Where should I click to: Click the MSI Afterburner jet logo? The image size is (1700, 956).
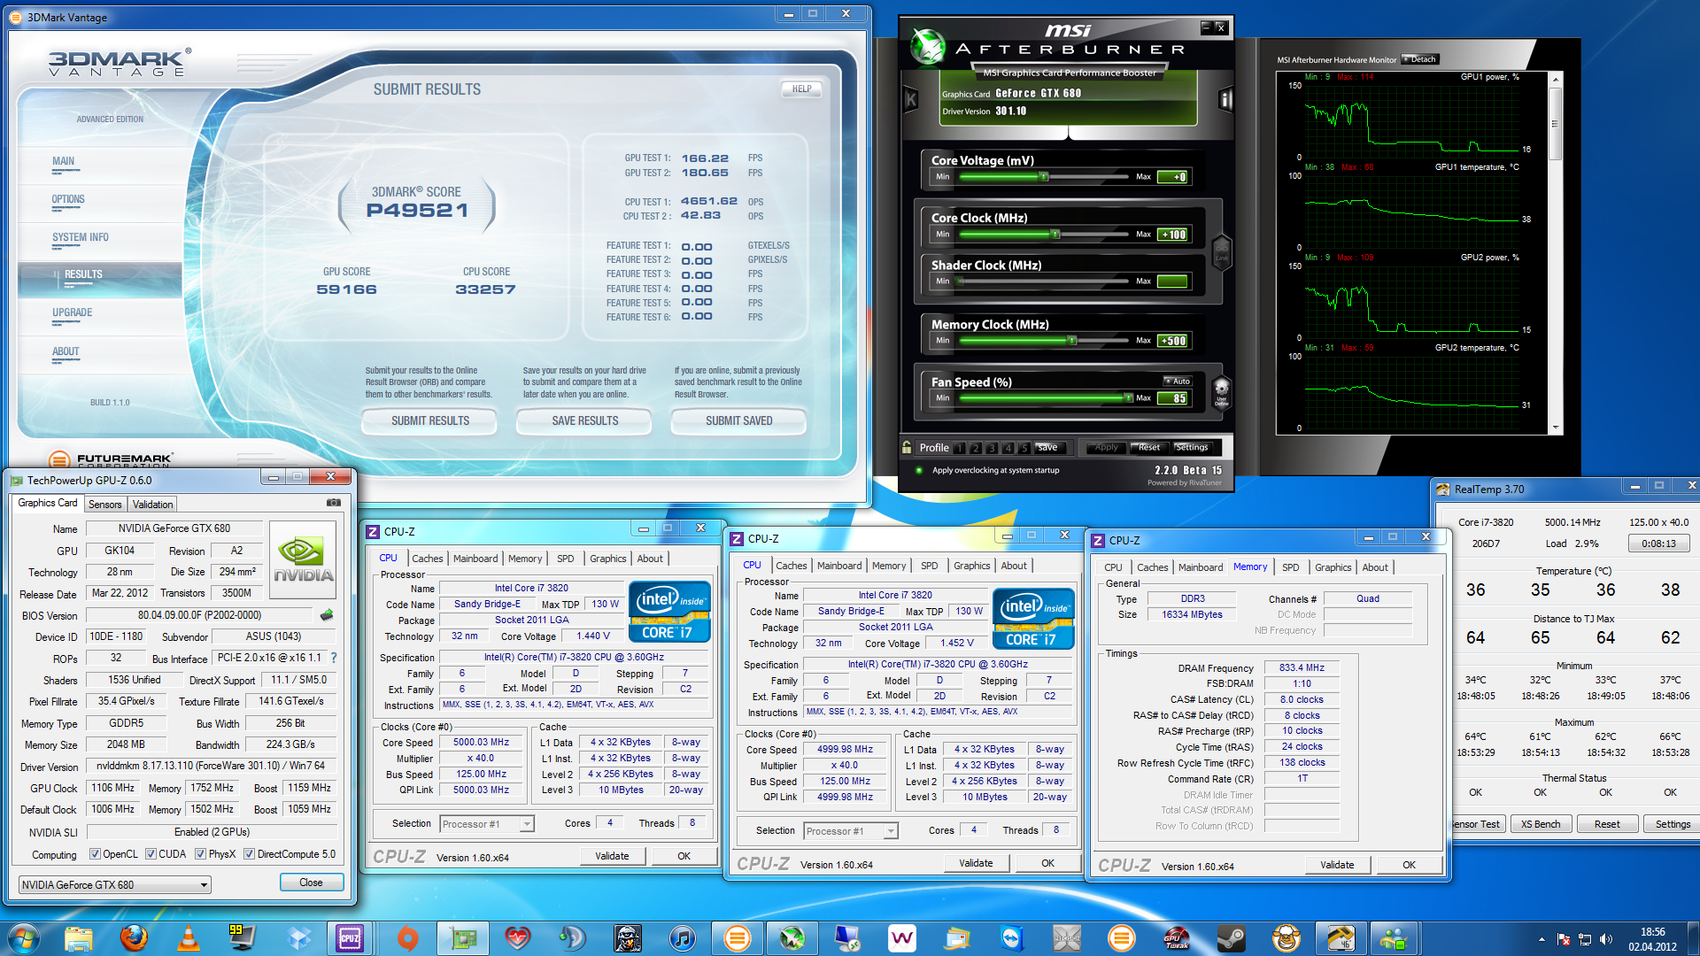point(929,47)
